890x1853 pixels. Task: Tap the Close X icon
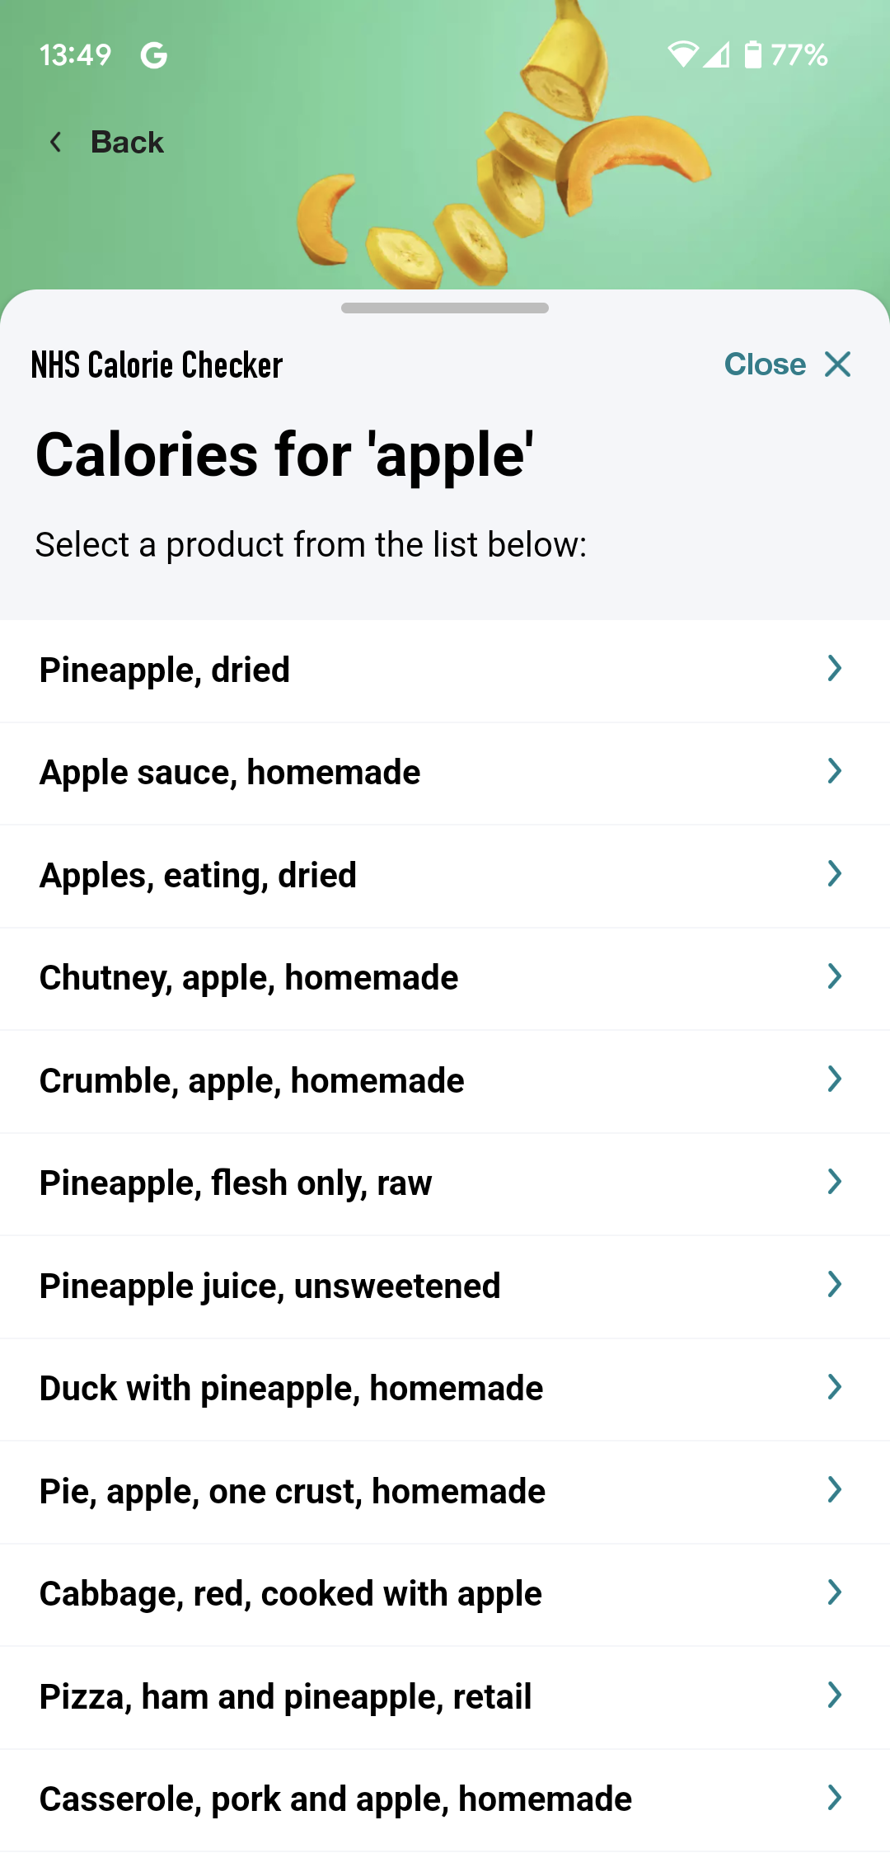point(837,364)
